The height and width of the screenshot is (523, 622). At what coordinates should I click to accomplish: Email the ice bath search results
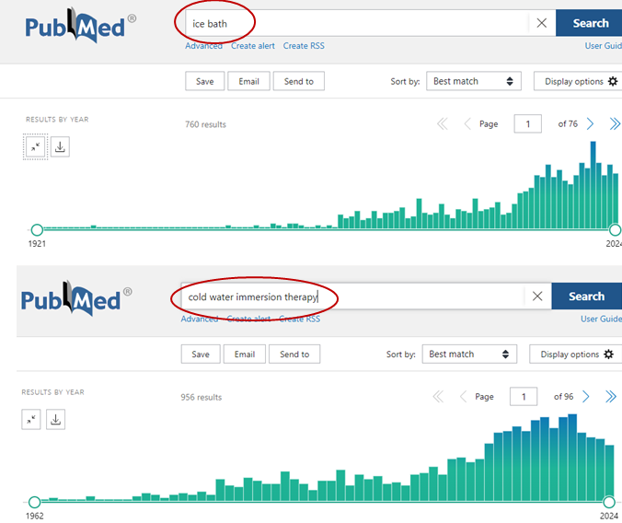click(248, 81)
